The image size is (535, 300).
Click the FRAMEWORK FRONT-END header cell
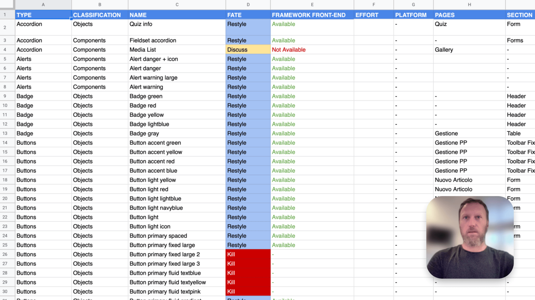(x=312, y=15)
